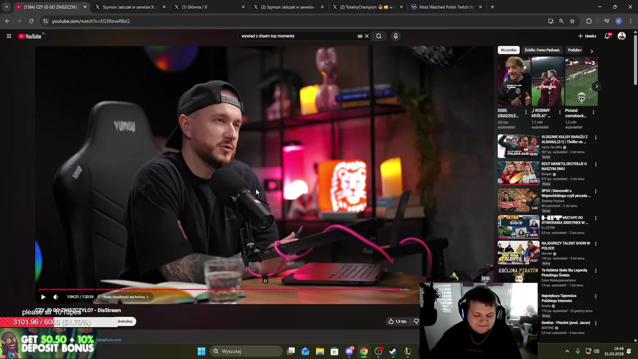Open more options for RZUT MONETĄ video
Screen dimensions: 638x359
pos(595,165)
